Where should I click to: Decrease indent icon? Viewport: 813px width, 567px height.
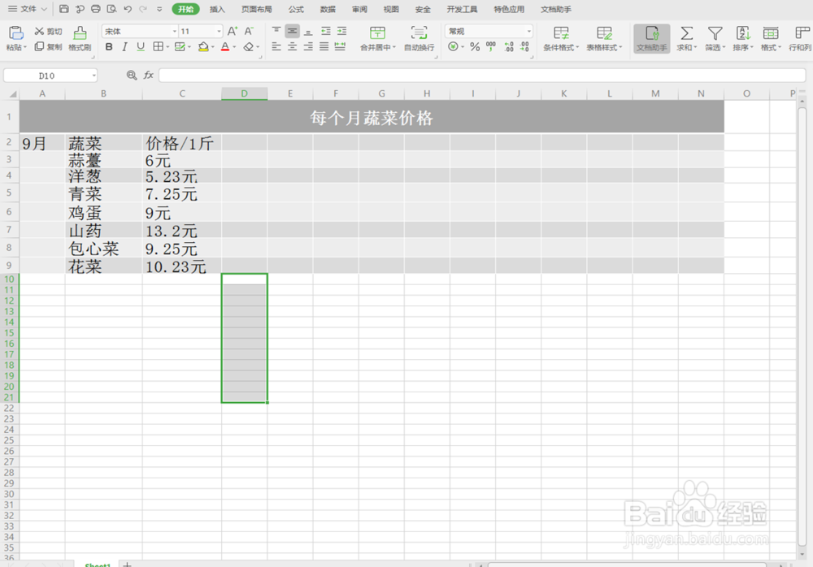(x=326, y=31)
